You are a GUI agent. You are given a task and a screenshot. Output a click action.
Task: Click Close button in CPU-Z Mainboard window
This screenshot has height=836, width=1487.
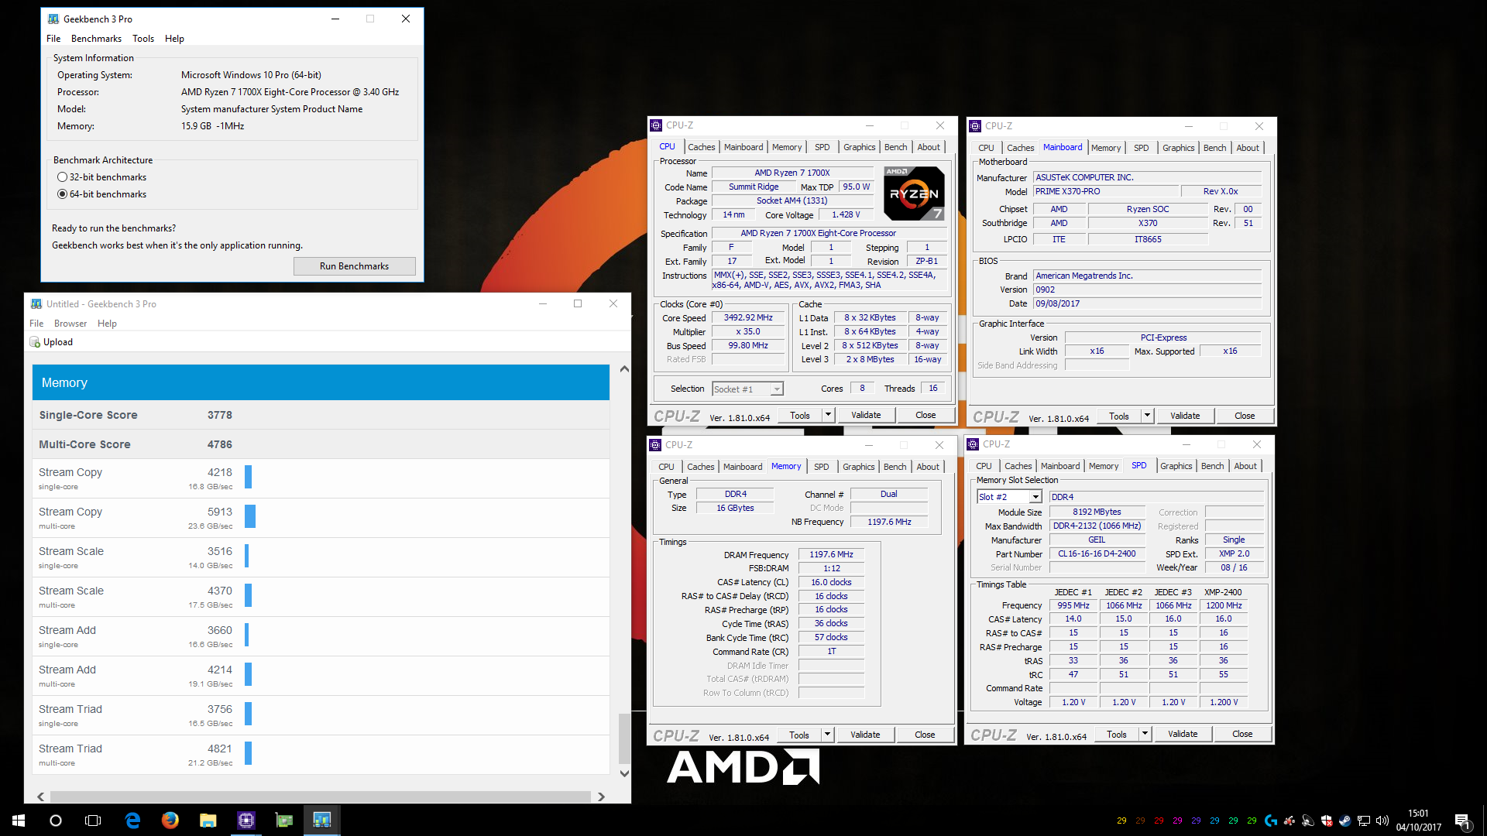1245,416
